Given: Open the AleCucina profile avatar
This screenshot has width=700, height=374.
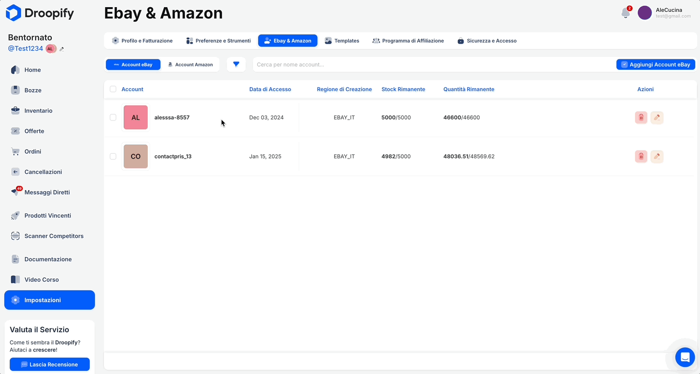Looking at the screenshot, I should point(644,13).
